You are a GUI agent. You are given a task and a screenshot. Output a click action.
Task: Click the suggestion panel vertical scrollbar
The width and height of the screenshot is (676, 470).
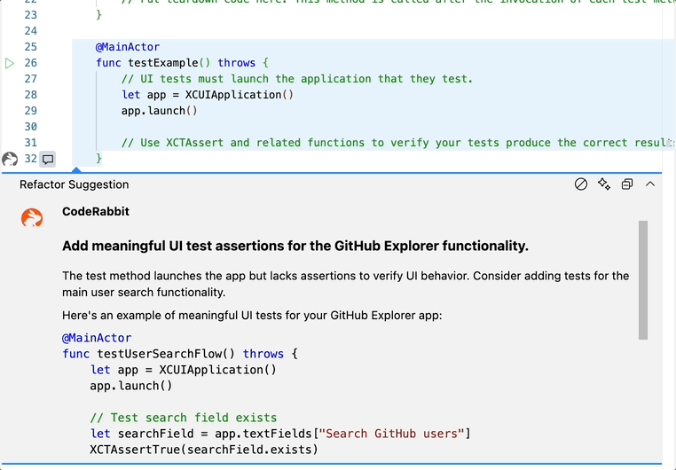(x=643, y=280)
